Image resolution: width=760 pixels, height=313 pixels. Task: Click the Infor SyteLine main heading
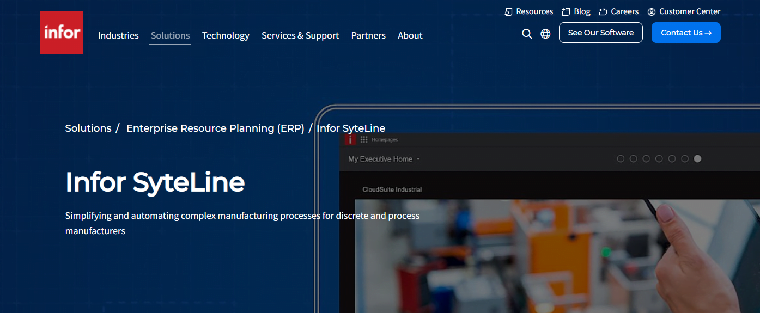coord(155,182)
